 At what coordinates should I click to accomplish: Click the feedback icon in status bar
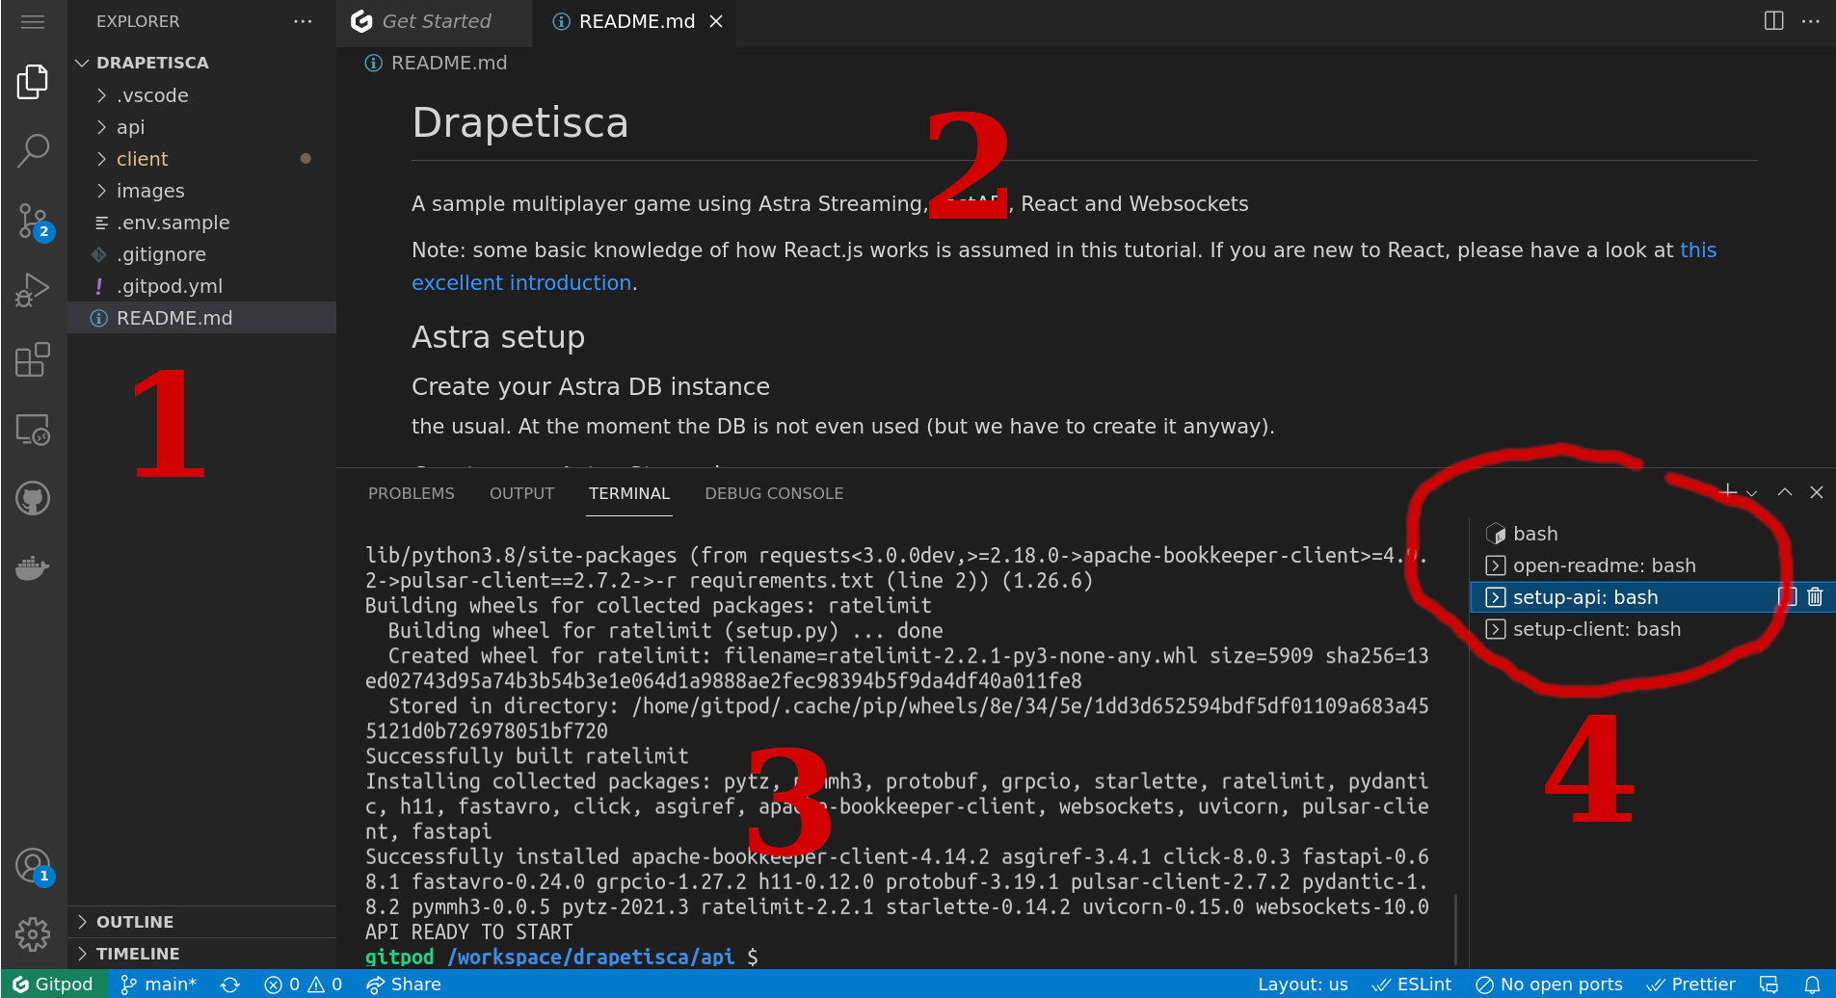(x=1769, y=985)
